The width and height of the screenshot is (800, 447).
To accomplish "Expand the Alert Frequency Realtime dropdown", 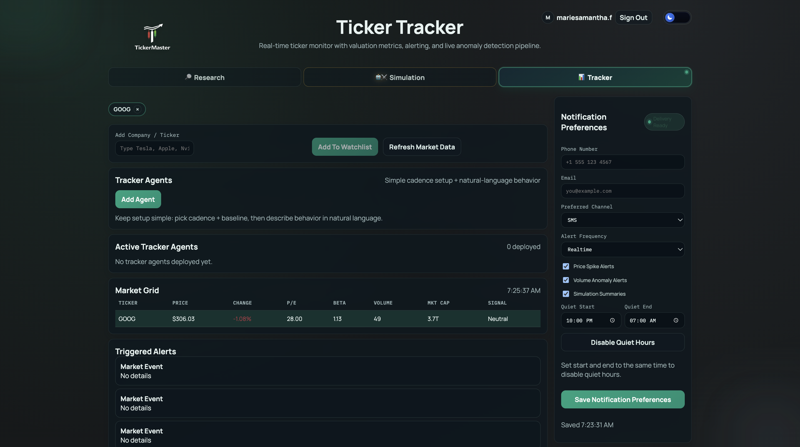I will (x=622, y=250).
